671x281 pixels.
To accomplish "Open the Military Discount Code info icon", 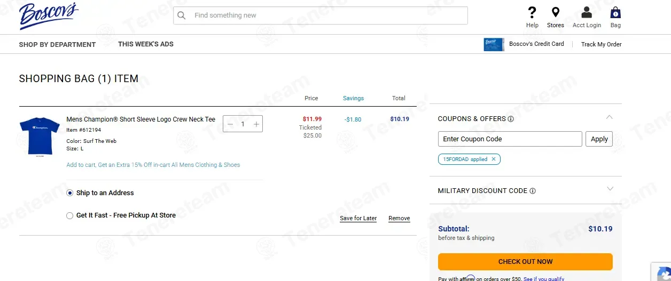I will tap(533, 191).
